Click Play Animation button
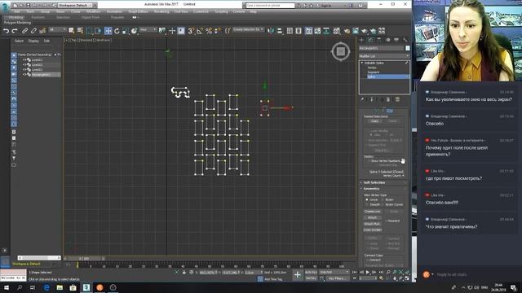The width and height of the screenshot is (522, 293). pos(368,272)
